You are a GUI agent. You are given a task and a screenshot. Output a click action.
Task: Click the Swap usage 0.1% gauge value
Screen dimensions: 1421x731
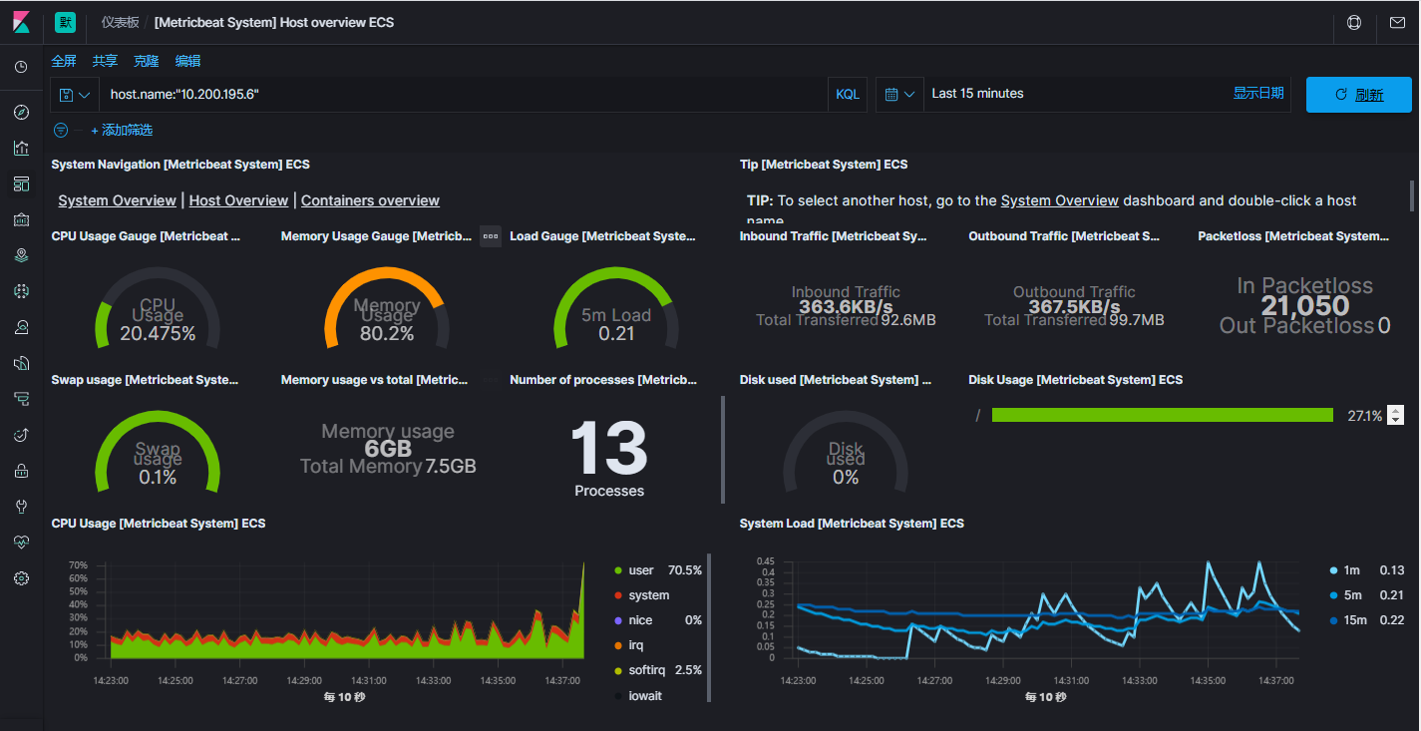coord(158,478)
